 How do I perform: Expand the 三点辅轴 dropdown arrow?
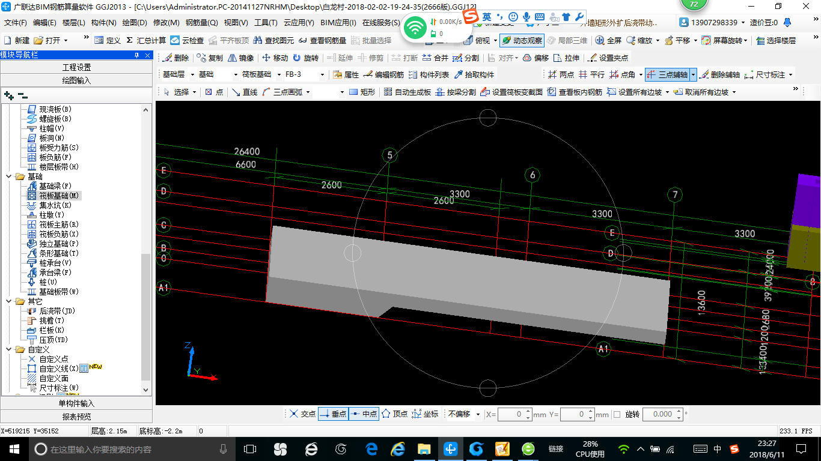(694, 74)
